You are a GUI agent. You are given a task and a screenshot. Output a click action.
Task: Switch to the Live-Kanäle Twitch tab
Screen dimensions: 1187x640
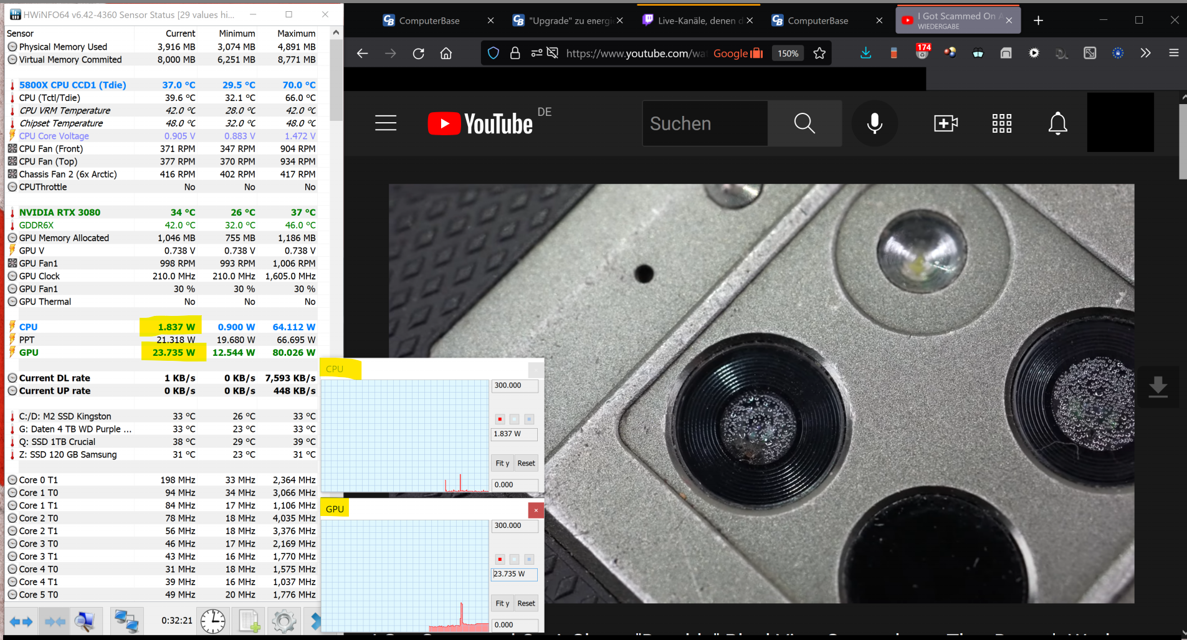coord(697,21)
